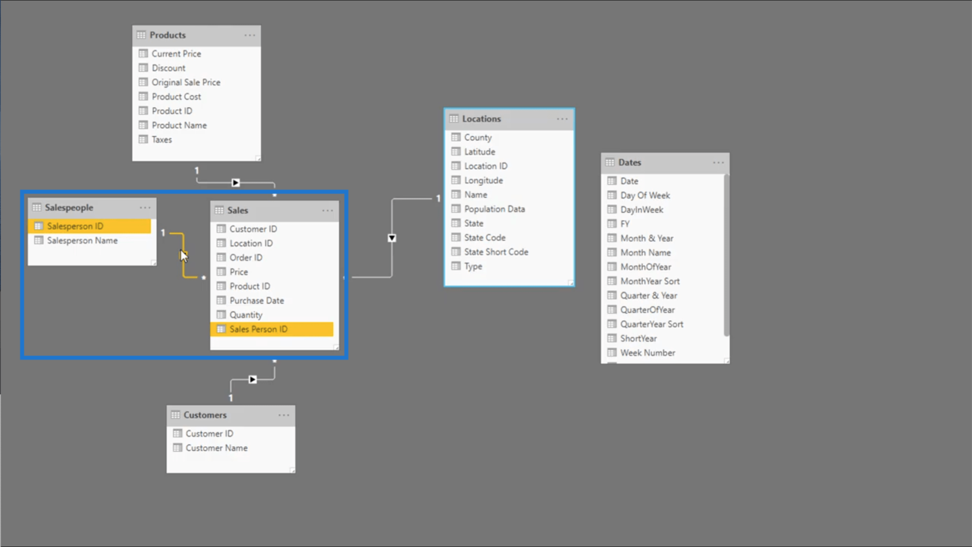
Task: Click the Customers relationship filter direction arrow
Action: point(253,380)
